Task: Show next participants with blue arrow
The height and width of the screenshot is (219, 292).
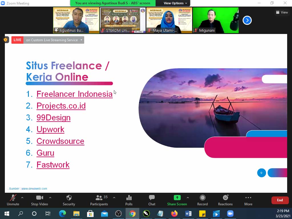Action: coord(247,20)
